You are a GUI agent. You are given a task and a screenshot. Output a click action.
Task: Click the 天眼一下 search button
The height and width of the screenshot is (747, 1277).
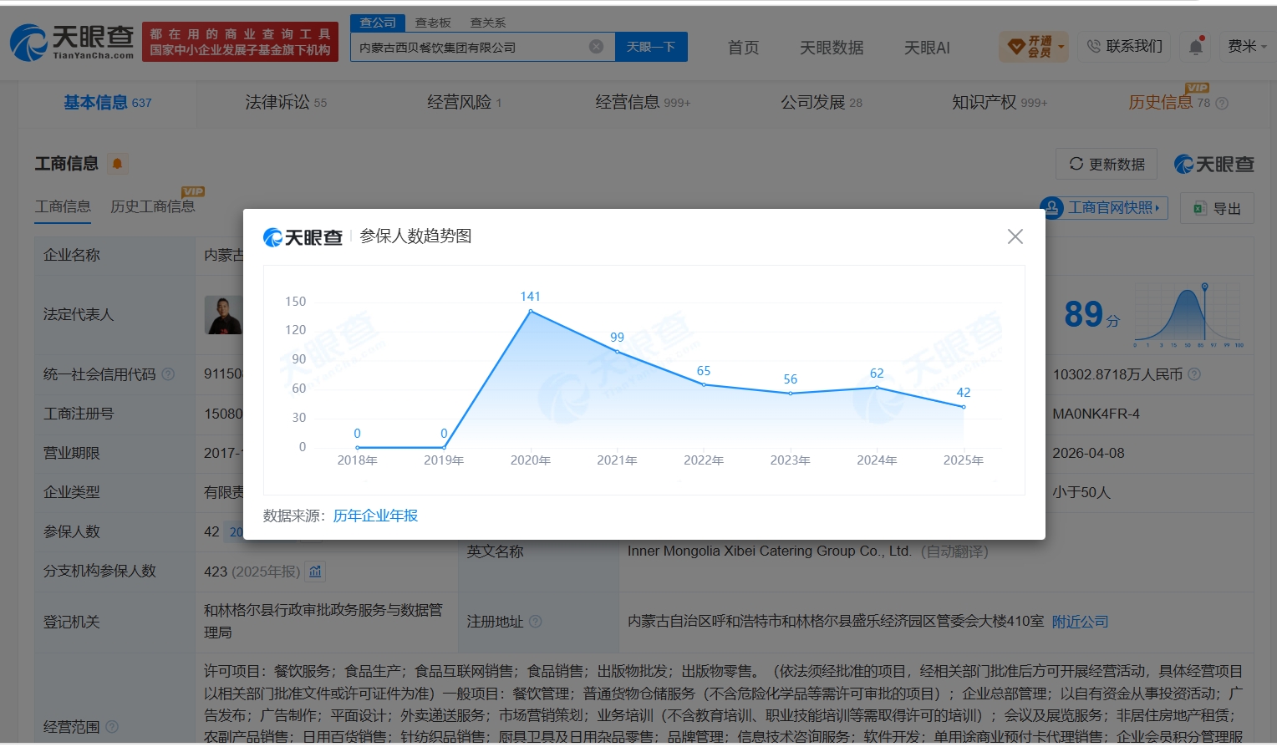pos(651,47)
